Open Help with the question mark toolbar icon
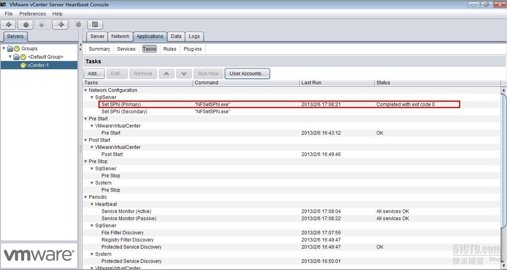Viewport: 507px width, 270px height. pos(95,25)
